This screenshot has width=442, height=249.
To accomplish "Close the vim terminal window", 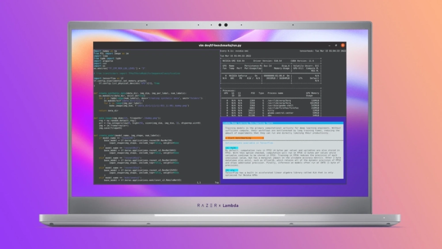I will pyautogui.click(x=343, y=45).
